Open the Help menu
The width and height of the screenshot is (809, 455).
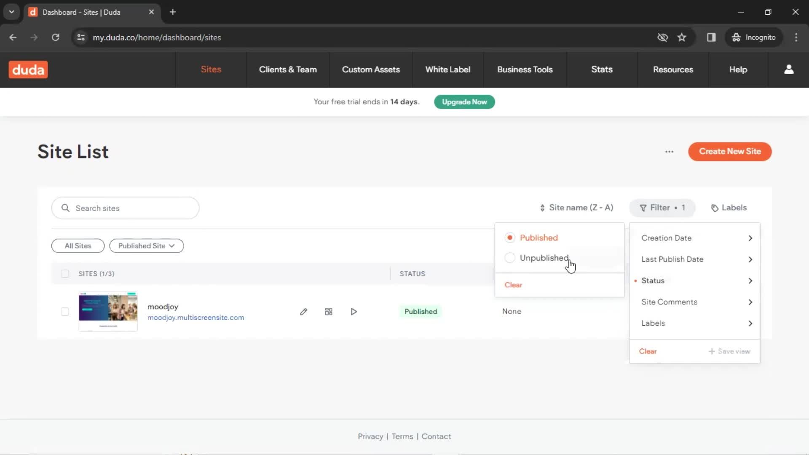[738, 70]
